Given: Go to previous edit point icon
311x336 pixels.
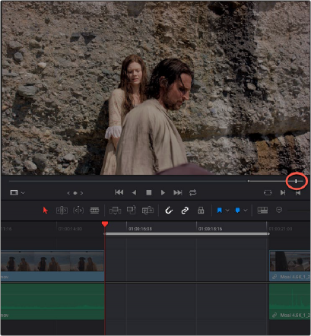Looking at the screenshot, I should click(298, 193).
